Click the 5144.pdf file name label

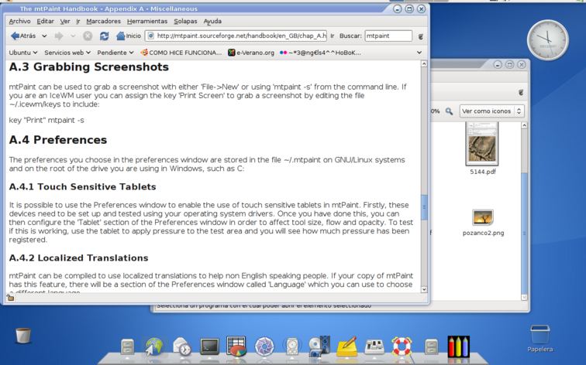pyautogui.click(x=483, y=172)
